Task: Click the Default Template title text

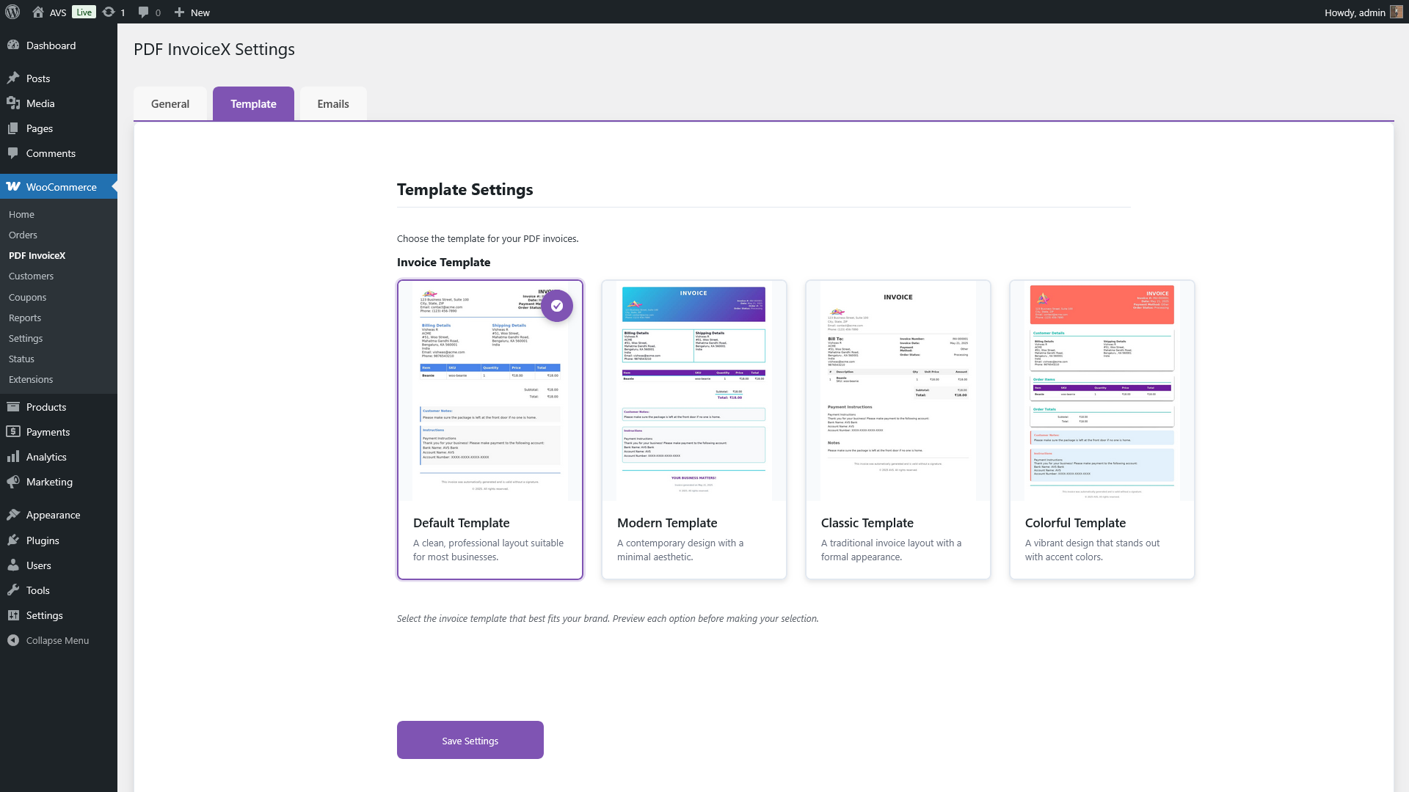Action: click(461, 523)
